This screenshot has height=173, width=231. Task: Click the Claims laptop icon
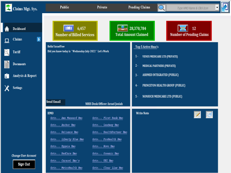(x=7, y=40)
